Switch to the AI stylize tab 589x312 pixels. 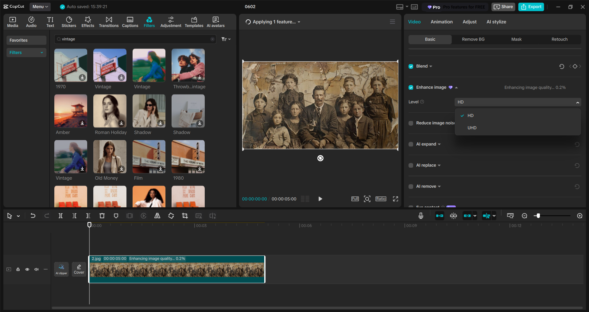496,21
